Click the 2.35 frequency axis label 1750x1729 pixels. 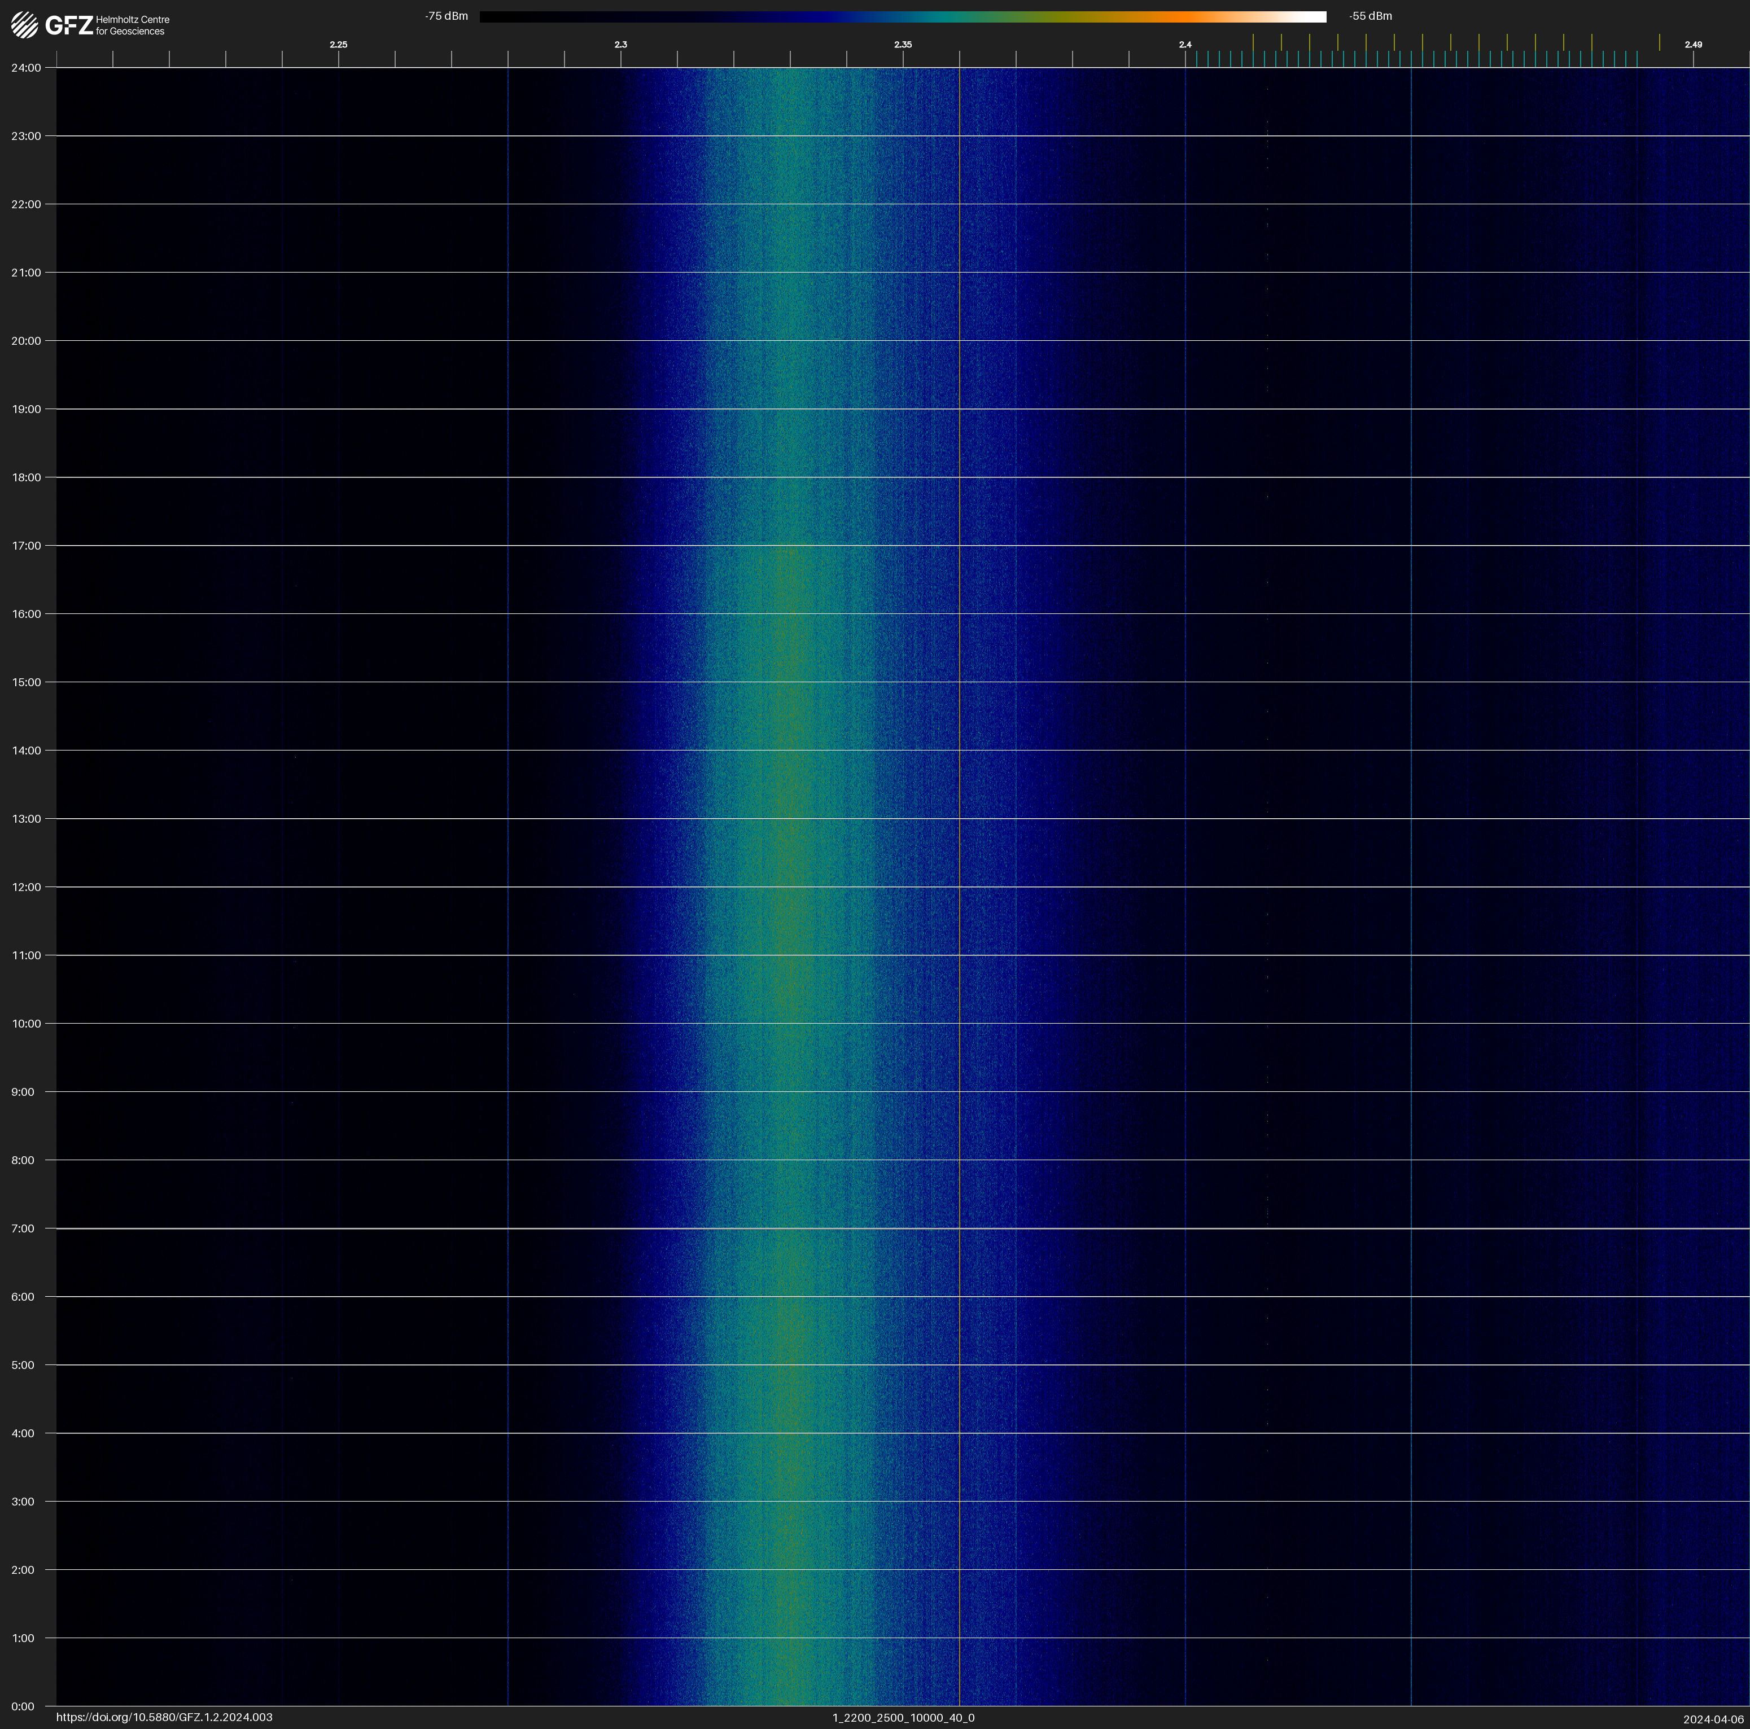point(903,45)
